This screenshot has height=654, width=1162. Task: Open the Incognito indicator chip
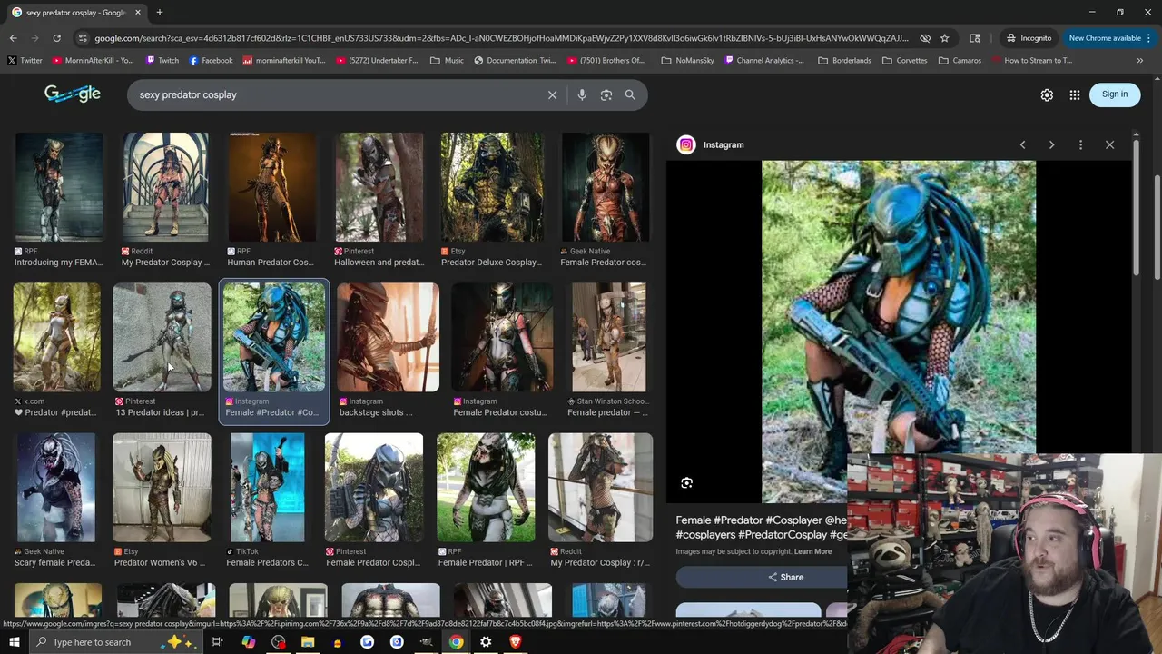coord(1029,38)
